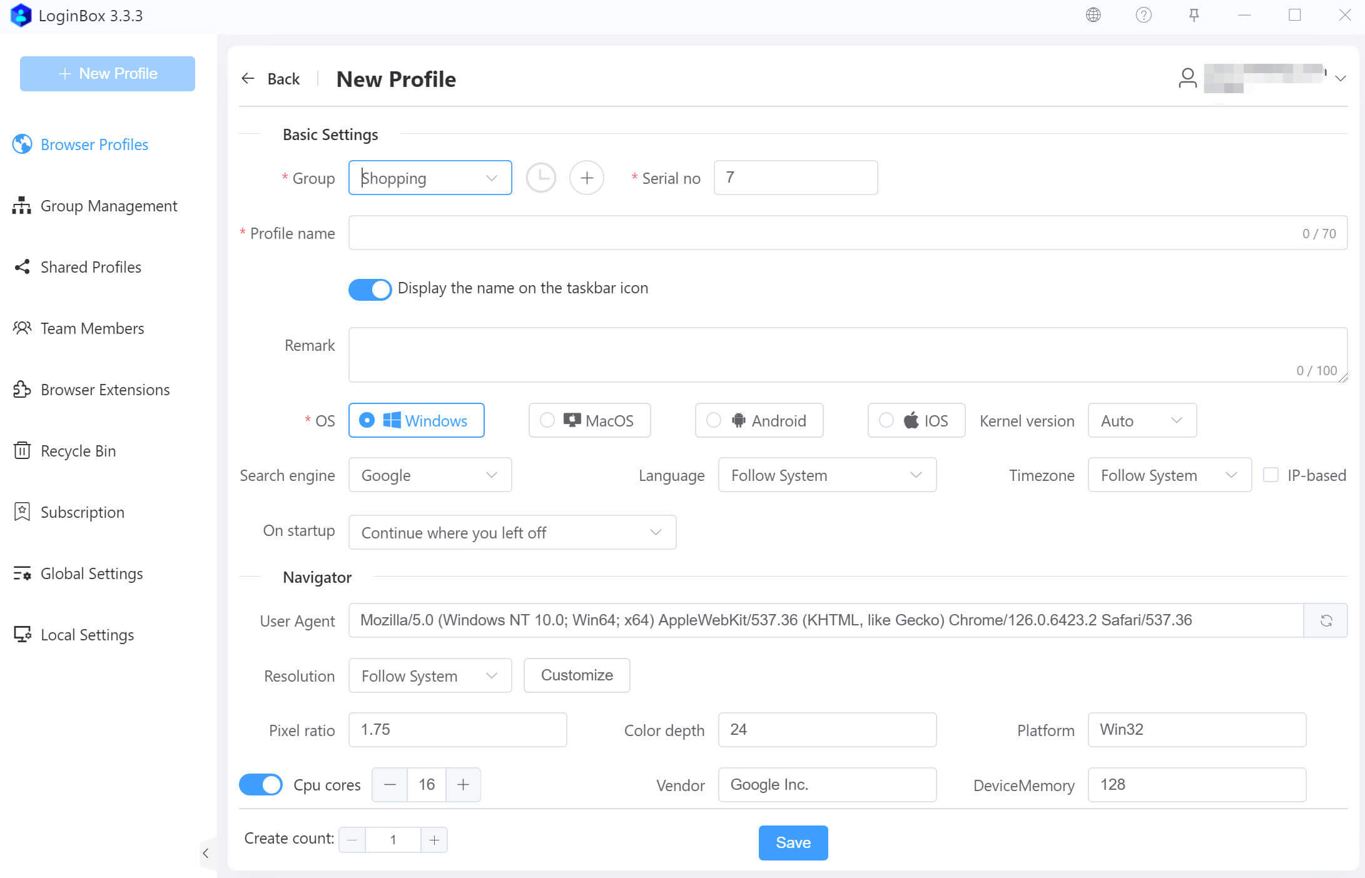Toggle display name on taskbar icon switch
1365x878 pixels.
370,289
